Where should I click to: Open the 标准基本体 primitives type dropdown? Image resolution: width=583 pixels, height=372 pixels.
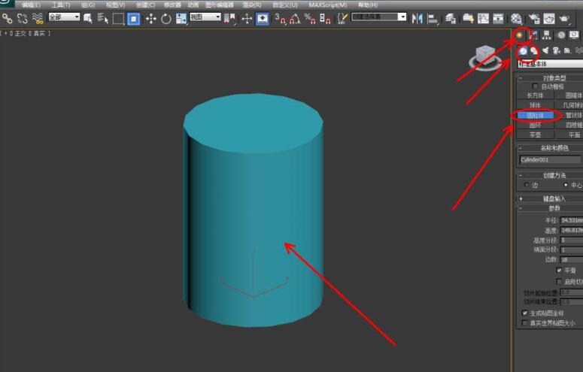coord(551,64)
